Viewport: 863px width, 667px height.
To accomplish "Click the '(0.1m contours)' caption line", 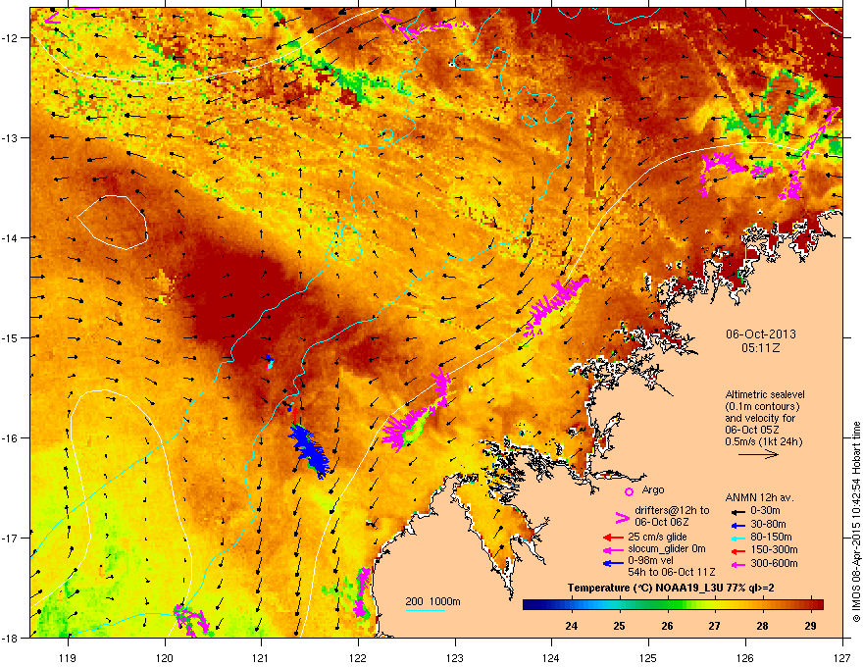I will point(762,407).
